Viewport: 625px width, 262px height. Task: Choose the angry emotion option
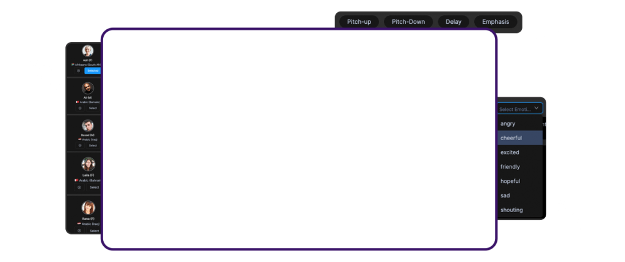pos(508,124)
